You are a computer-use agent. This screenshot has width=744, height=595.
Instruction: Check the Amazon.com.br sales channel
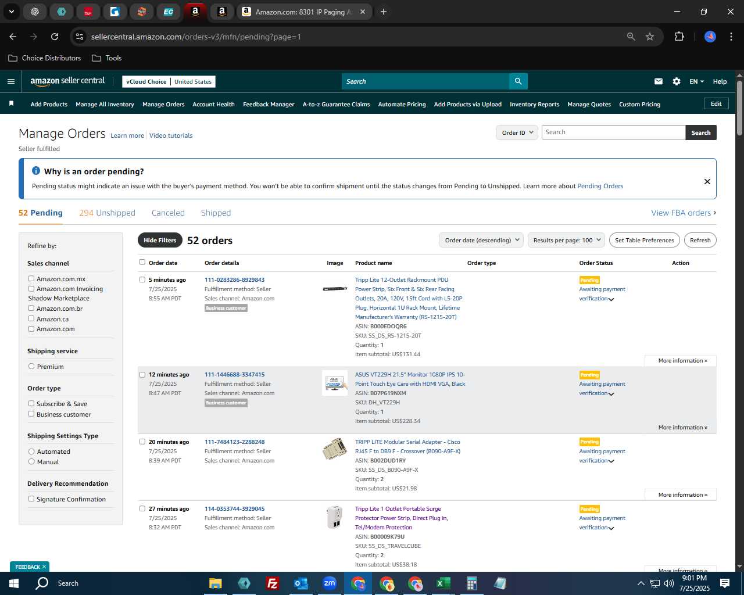(31, 308)
